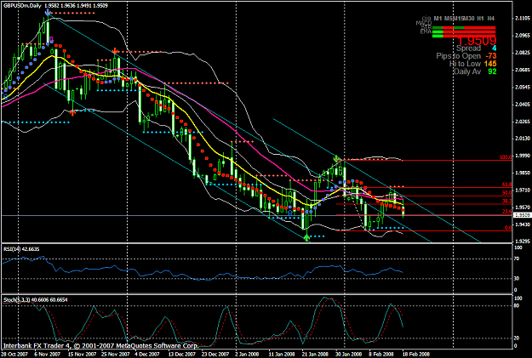Click the 28 Oct 2007 date label

[14, 354]
